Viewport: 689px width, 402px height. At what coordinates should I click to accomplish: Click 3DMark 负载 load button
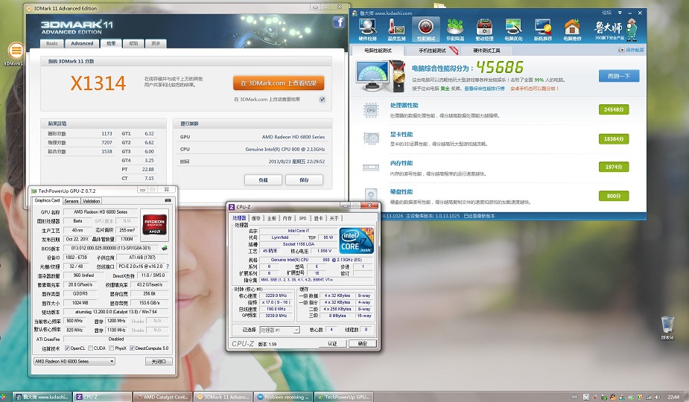[x=263, y=179]
